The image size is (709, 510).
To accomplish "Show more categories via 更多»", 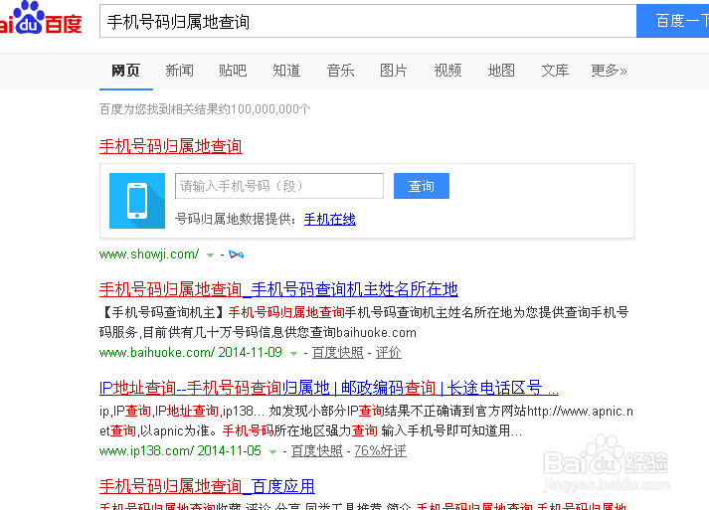I will pyautogui.click(x=610, y=71).
